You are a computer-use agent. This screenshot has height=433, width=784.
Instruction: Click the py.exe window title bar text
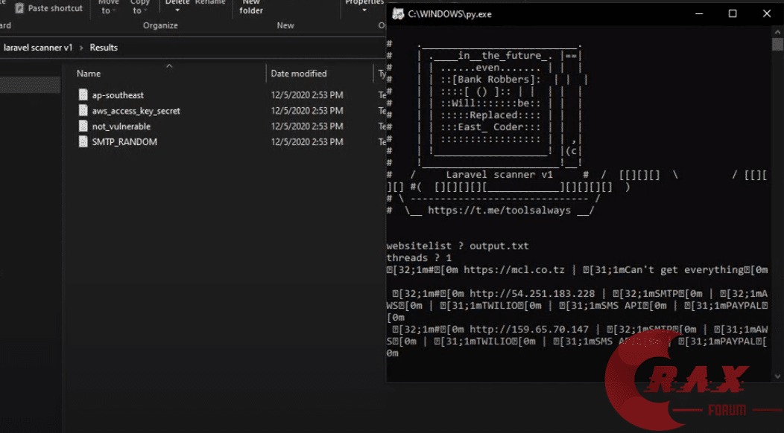pyautogui.click(x=449, y=14)
